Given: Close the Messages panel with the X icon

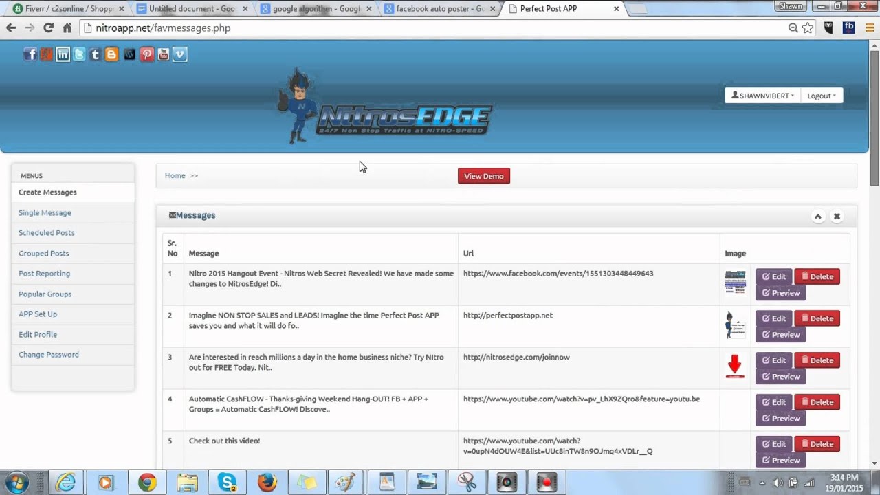Looking at the screenshot, I should 837,216.
